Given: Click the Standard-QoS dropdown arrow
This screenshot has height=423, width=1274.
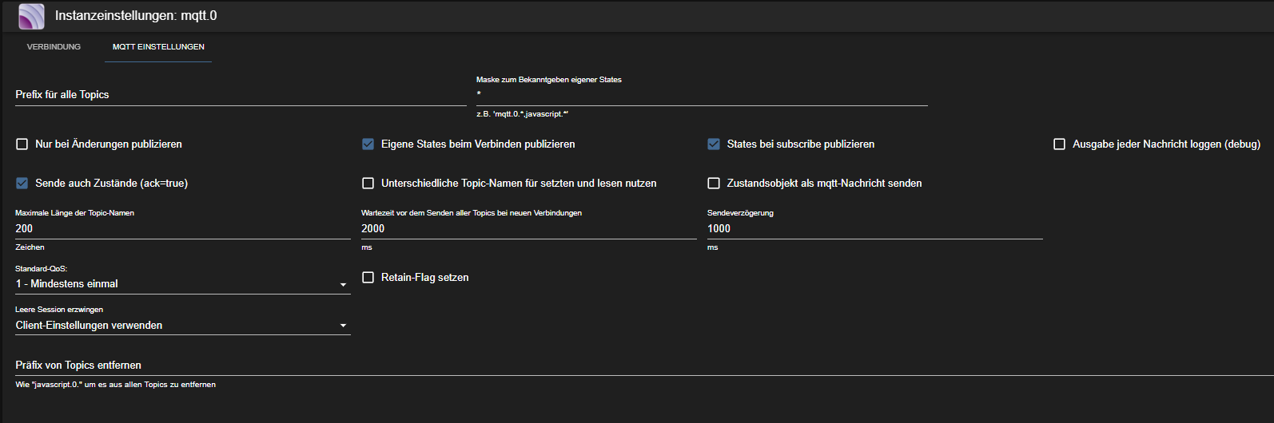Looking at the screenshot, I should pos(343,285).
